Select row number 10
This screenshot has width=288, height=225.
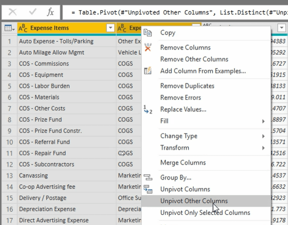click(x=9, y=142)
